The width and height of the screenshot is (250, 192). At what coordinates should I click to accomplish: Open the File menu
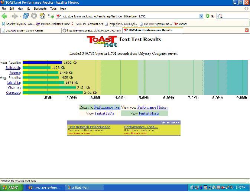[4, 9]
